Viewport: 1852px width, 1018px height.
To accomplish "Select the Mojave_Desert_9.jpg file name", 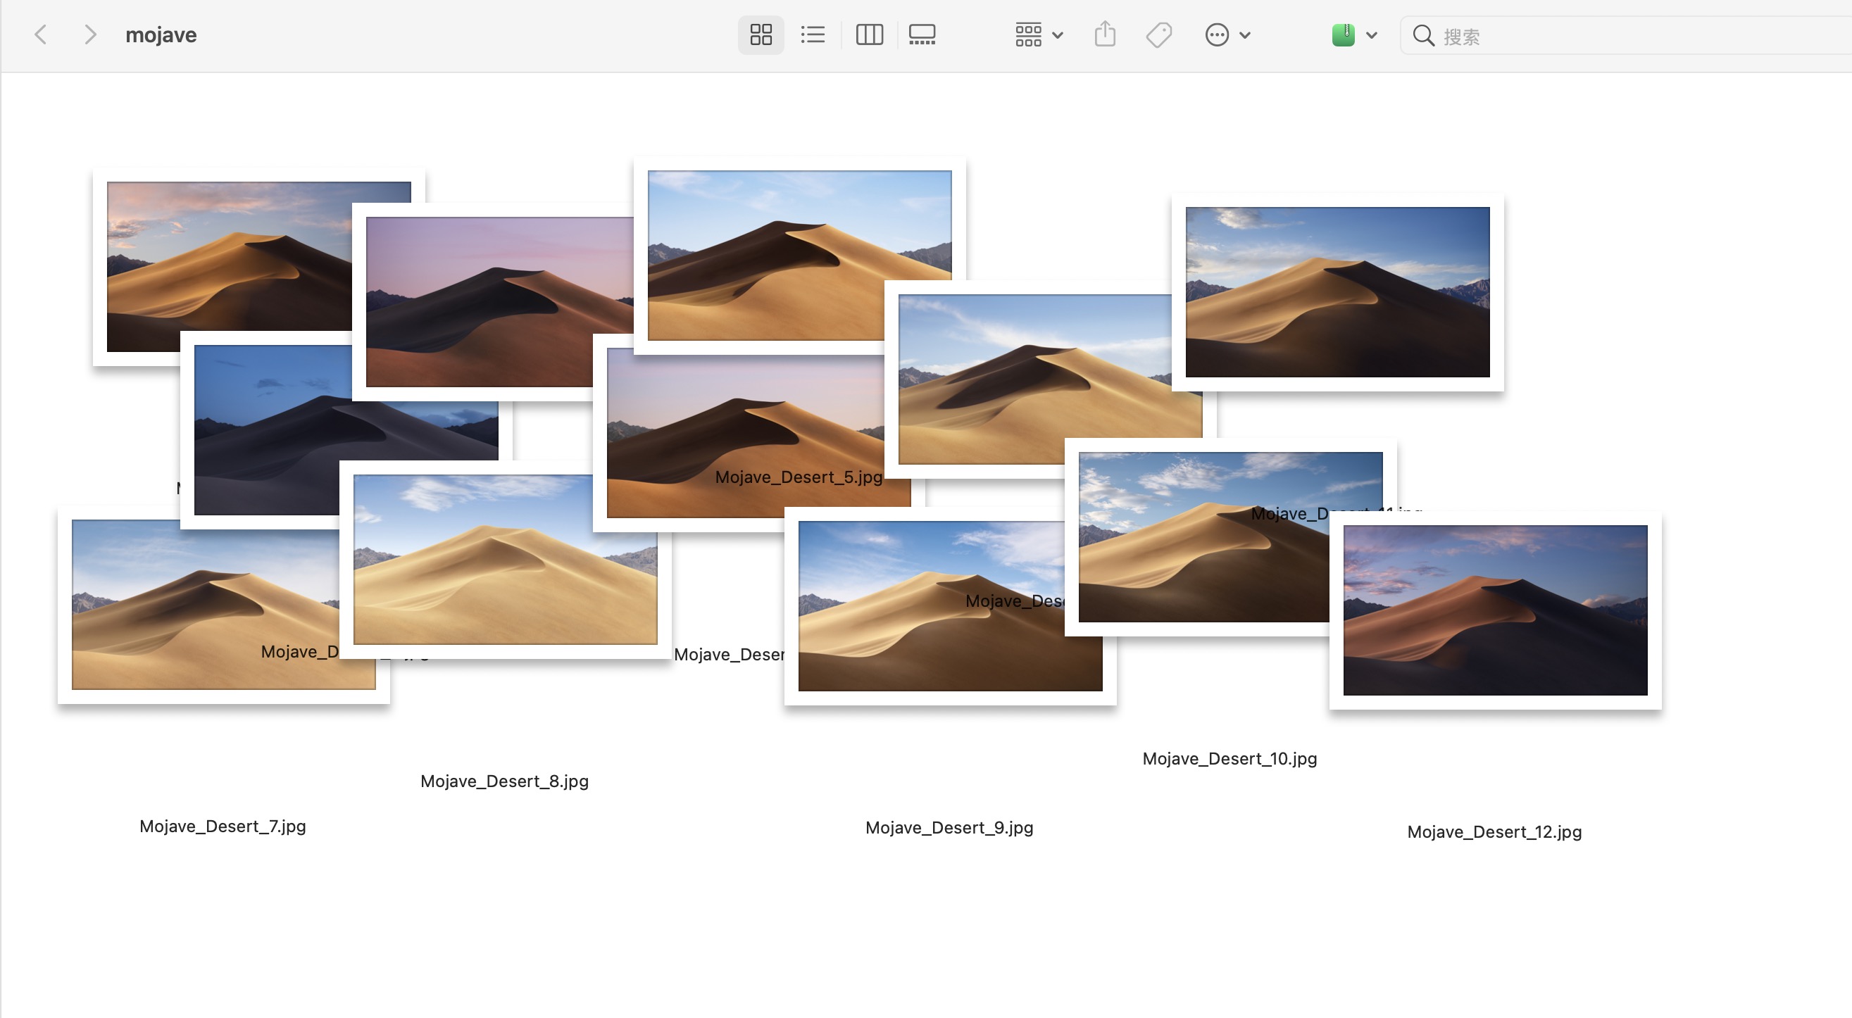I will [x=949, y=827].
